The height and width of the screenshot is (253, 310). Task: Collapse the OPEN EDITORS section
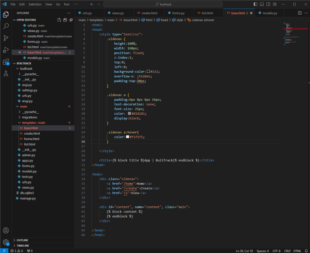pos(26,20)
